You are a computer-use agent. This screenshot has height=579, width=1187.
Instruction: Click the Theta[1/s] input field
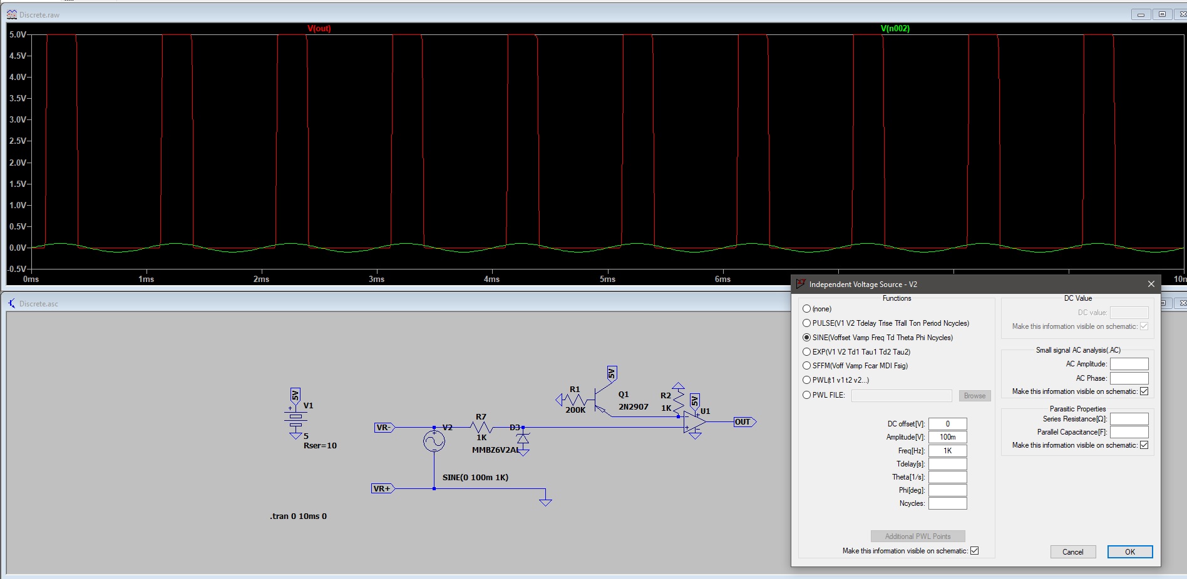(947, 477)
